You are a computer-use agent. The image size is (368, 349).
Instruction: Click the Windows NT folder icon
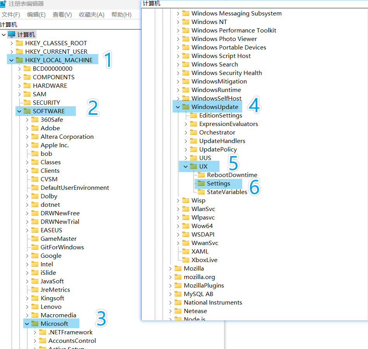pyautogui.click(x=186, y=22)
